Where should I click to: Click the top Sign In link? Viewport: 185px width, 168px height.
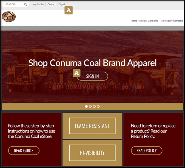click(62, 4)
